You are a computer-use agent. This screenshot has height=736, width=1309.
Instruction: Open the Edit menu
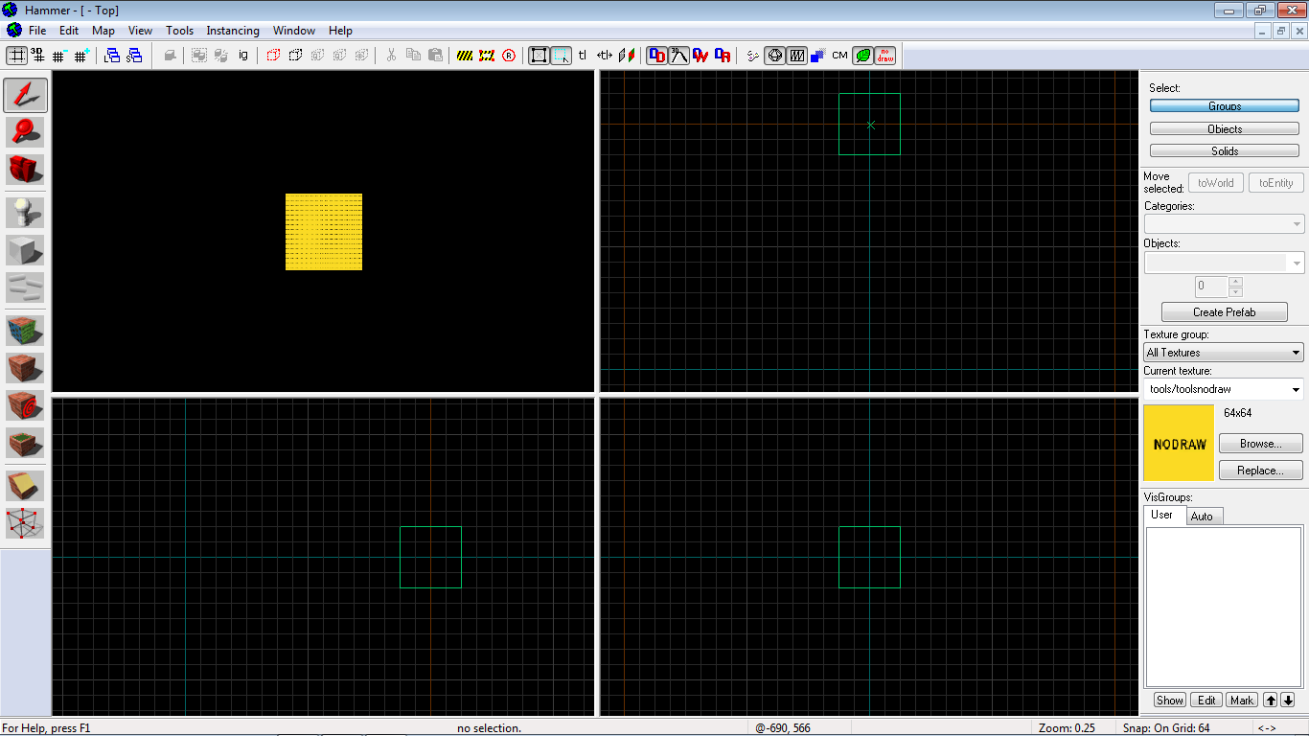(69, 31)
